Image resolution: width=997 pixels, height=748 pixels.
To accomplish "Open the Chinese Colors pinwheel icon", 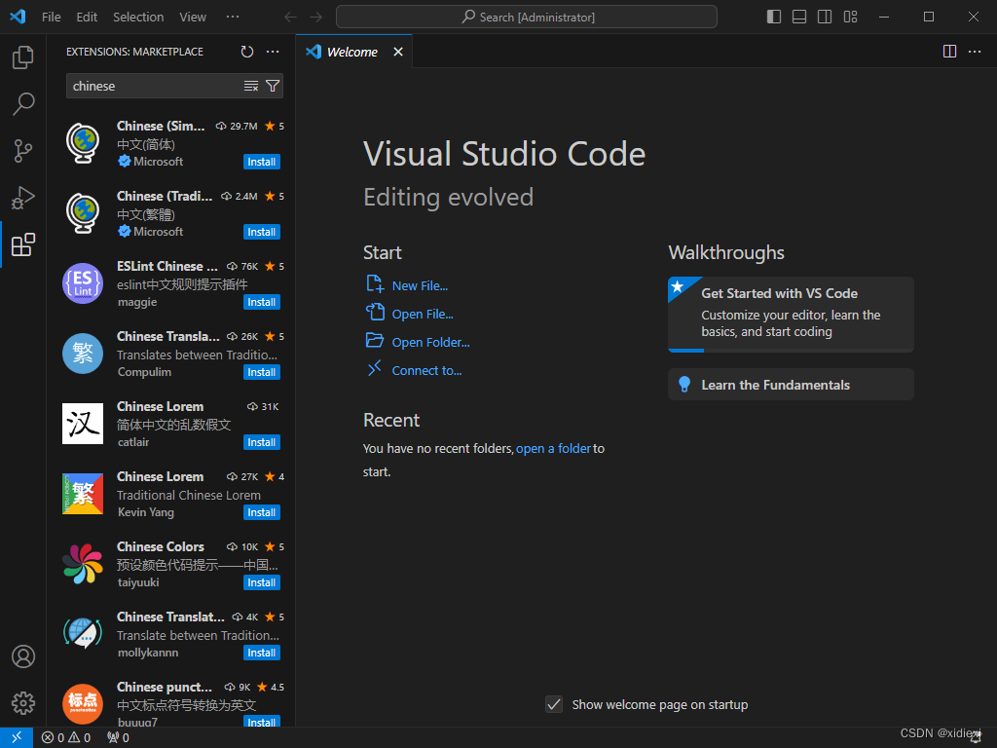I will pos(83,564).
